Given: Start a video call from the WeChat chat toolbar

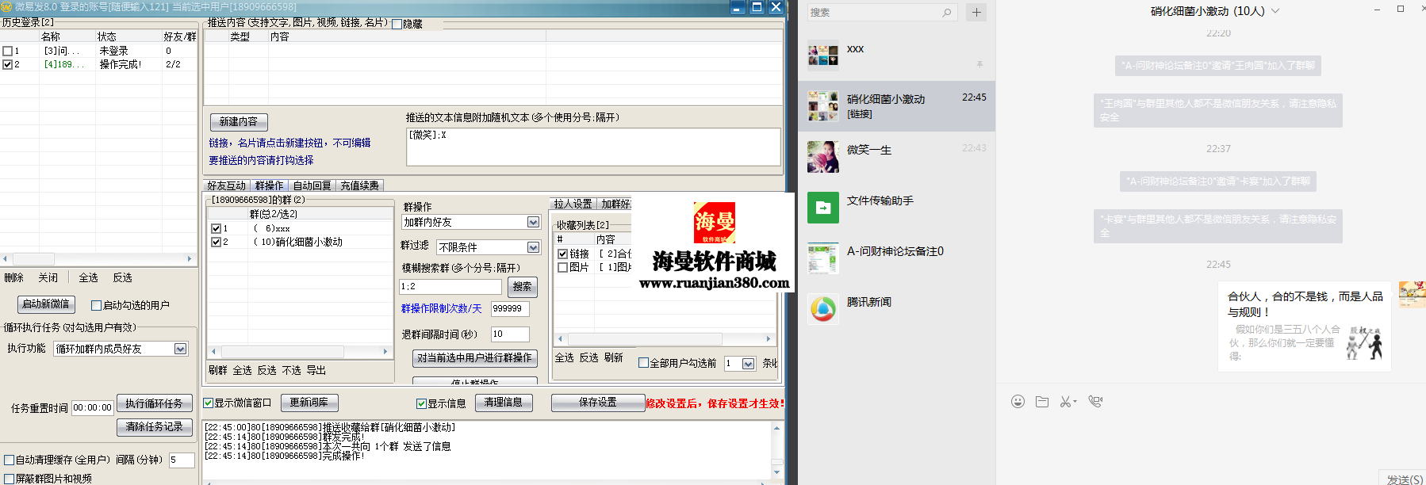Looking at the screenshot, I should pyautogui.click(x=1095, y=402).
